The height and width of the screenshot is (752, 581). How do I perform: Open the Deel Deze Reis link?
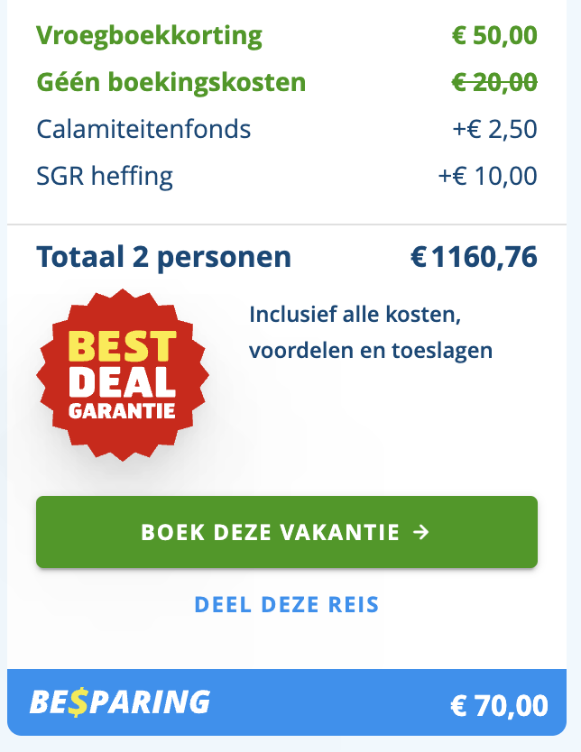pyautogui.click(x=287, y=604)
